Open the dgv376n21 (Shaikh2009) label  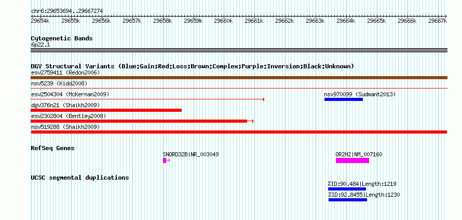coord(65,105)
